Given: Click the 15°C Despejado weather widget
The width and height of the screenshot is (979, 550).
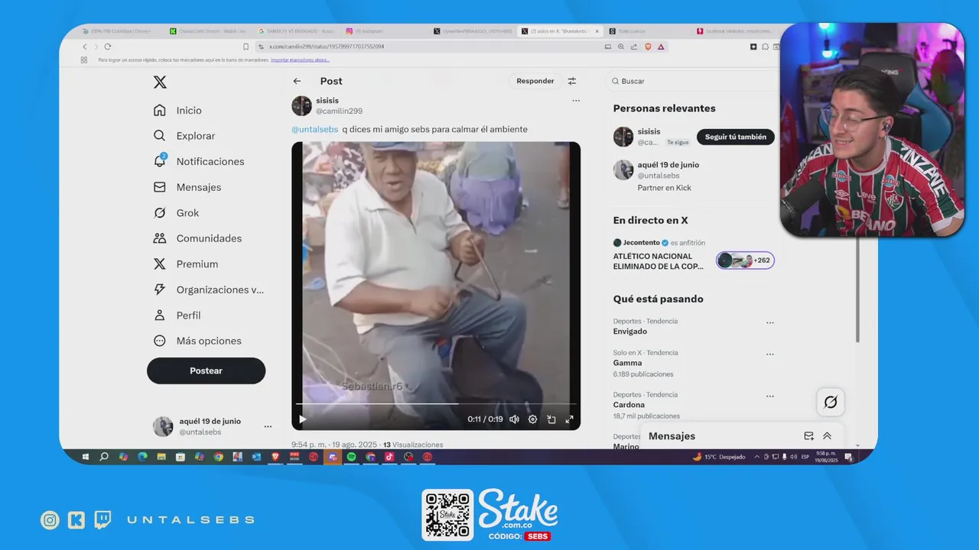Looking at the screenshot, I should point(719,457).
